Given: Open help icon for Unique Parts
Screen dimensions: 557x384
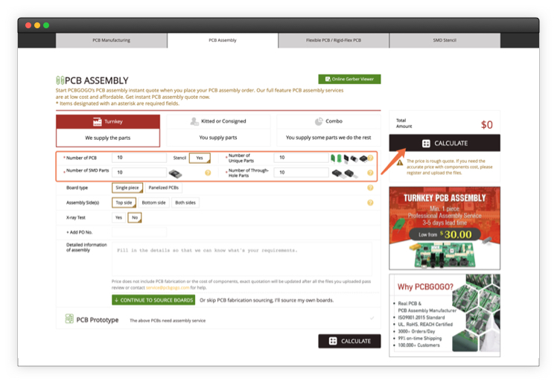Looking at the screenshot, I should click(x=370, y=158).
